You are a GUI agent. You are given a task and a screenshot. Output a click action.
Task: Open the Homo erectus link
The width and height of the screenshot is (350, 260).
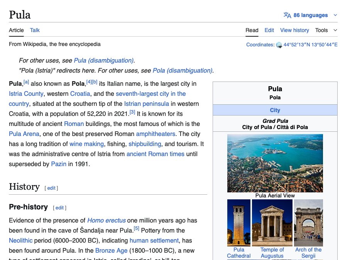pyautogui.click(x=106, y=220)
